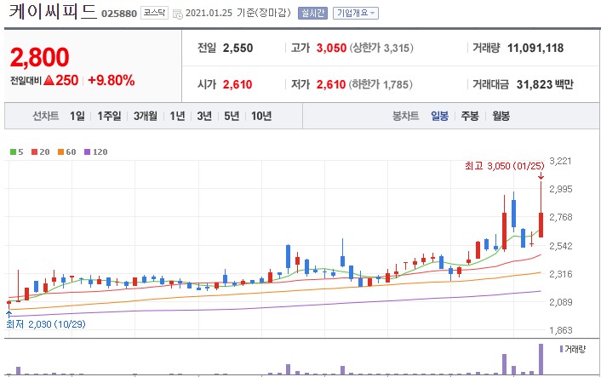Open the 5년 line chart
This screenshot has width=601, height=377.
(232, 116)
